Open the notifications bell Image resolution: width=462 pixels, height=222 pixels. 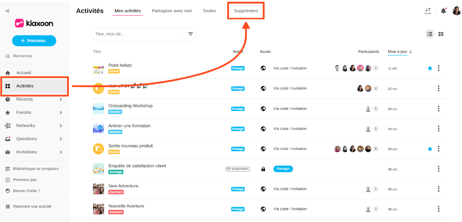pyautogui.click(x=443, y=11)
